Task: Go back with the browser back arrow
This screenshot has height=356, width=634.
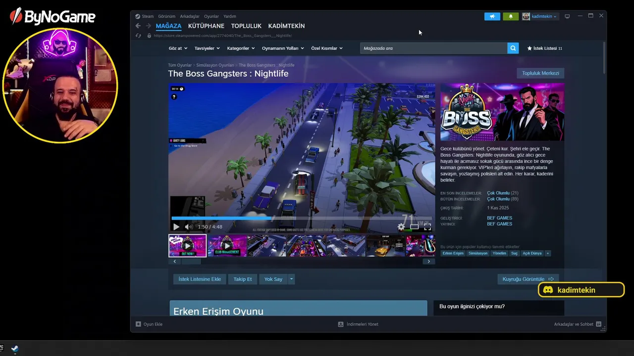Action: 138,26
